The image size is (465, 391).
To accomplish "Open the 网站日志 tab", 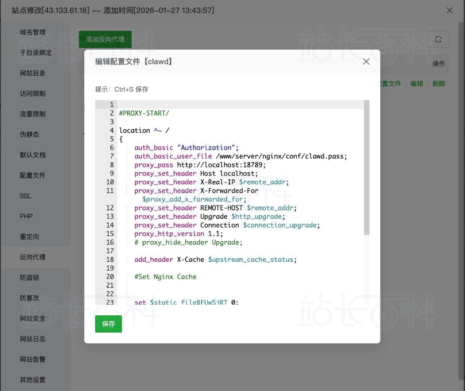I will coord(33,339).
